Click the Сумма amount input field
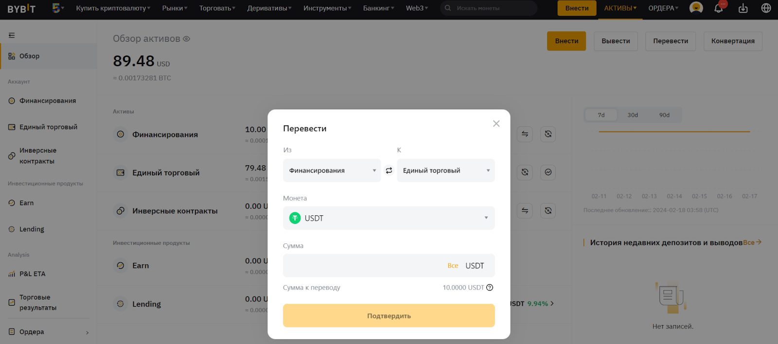This screenshot has width=778, height=344. [362, 266]
